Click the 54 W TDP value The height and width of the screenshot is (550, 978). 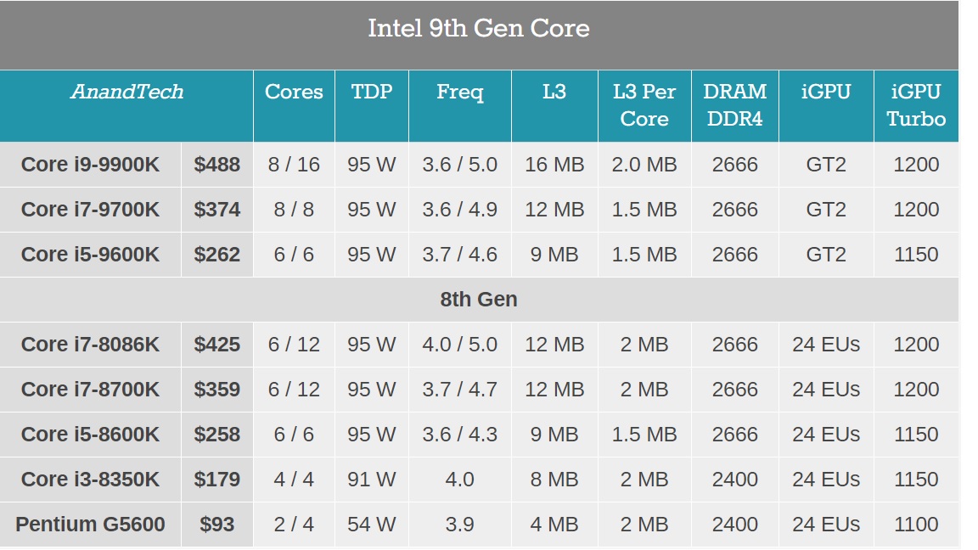coord(372,525)
